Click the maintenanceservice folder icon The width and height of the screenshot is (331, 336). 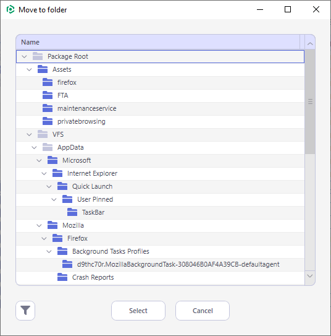[x=48, y=108]
